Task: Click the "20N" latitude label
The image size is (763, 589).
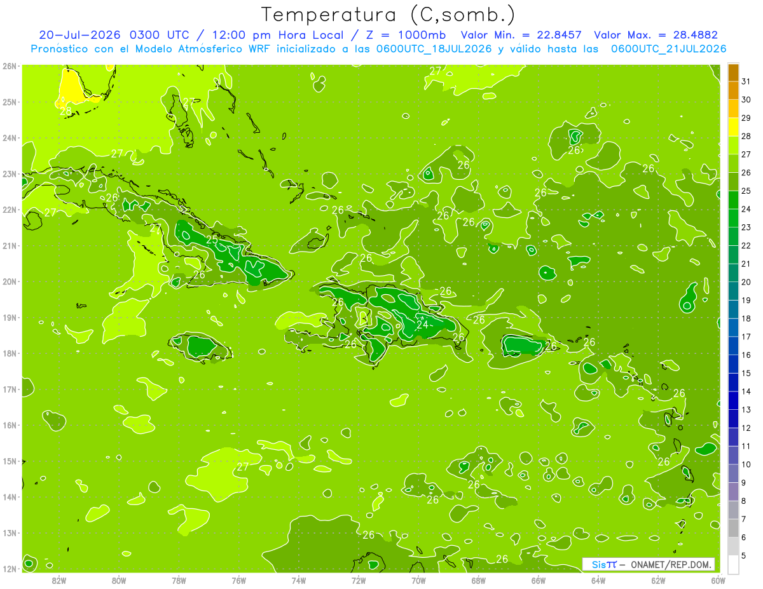Action: pyautogui.click(x=9, y=281)
